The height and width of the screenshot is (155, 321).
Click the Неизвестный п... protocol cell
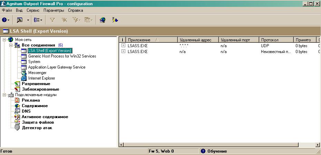pos(276,52)
